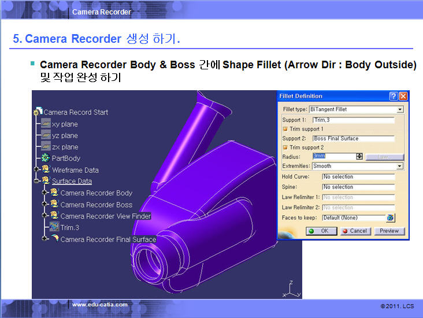Toggle the Trim support 2 checkbox
The image size is (423, 318).
[x=285, y=147]
